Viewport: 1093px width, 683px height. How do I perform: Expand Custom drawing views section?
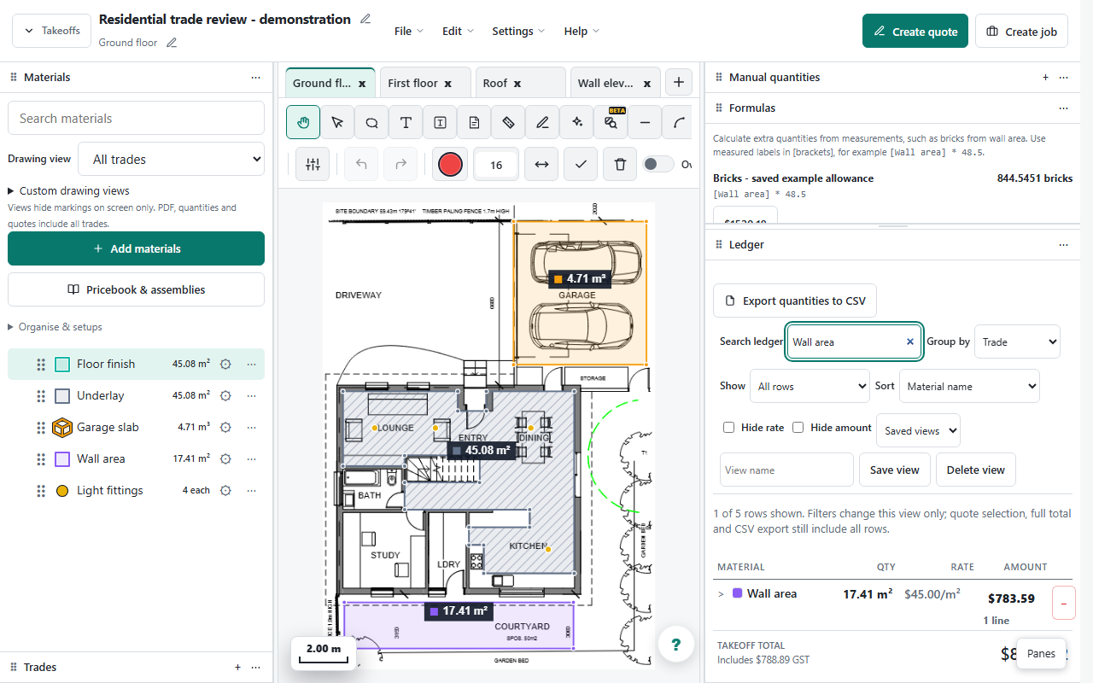pos(68,191)
